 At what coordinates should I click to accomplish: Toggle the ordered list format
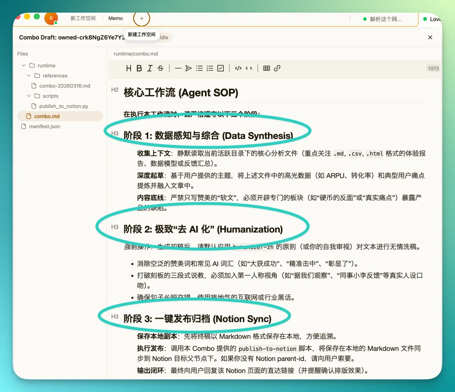click(210, 68)
